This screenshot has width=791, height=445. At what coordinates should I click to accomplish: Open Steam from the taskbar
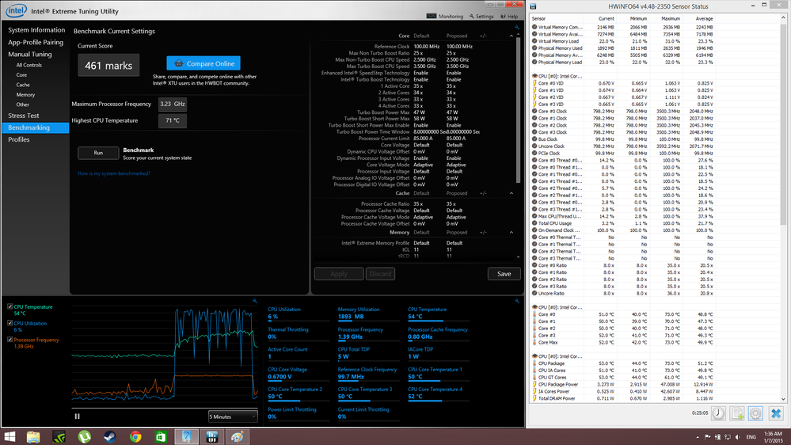click(x=109, y=436)
